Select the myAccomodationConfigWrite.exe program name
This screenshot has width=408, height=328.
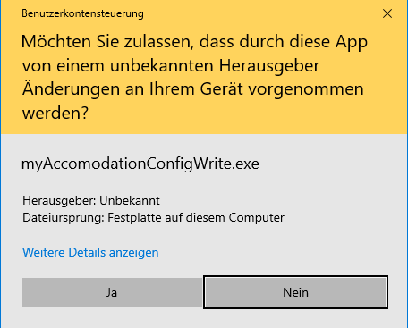coord(140,164)
